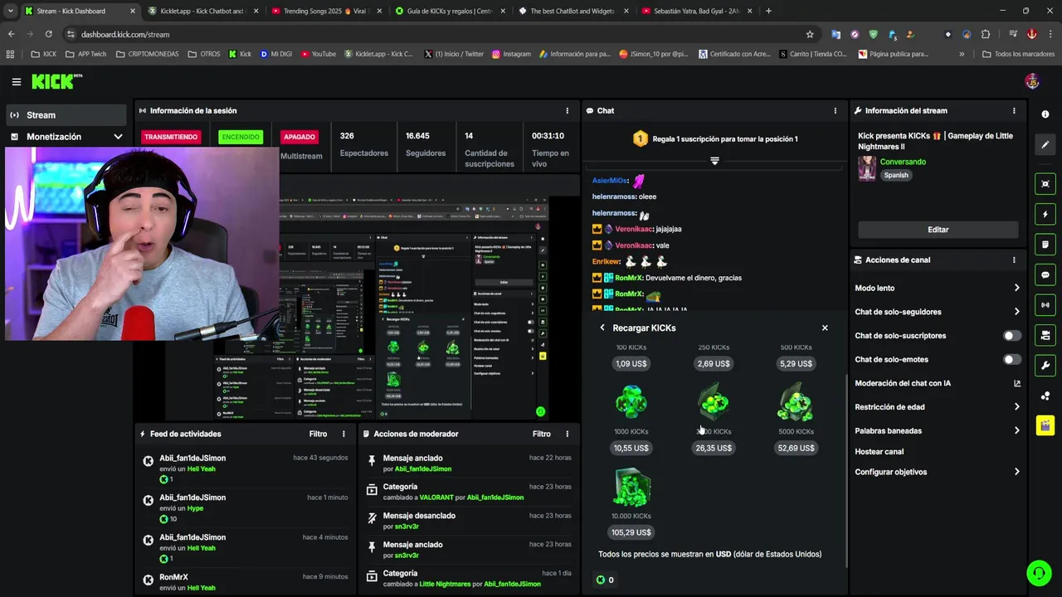Click the green wrench sidebar icon

[x=1045, y=366]
